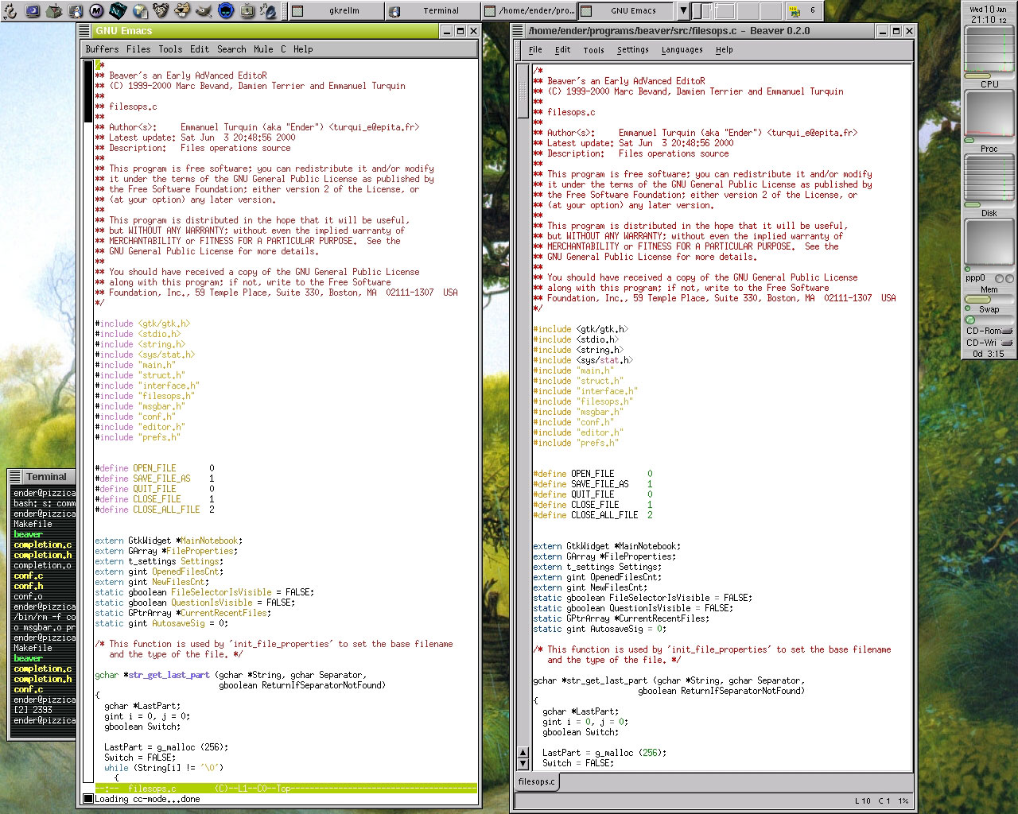
Task: Select the filesops.c tab in Beaver
Action: click(x=537, y=781)
